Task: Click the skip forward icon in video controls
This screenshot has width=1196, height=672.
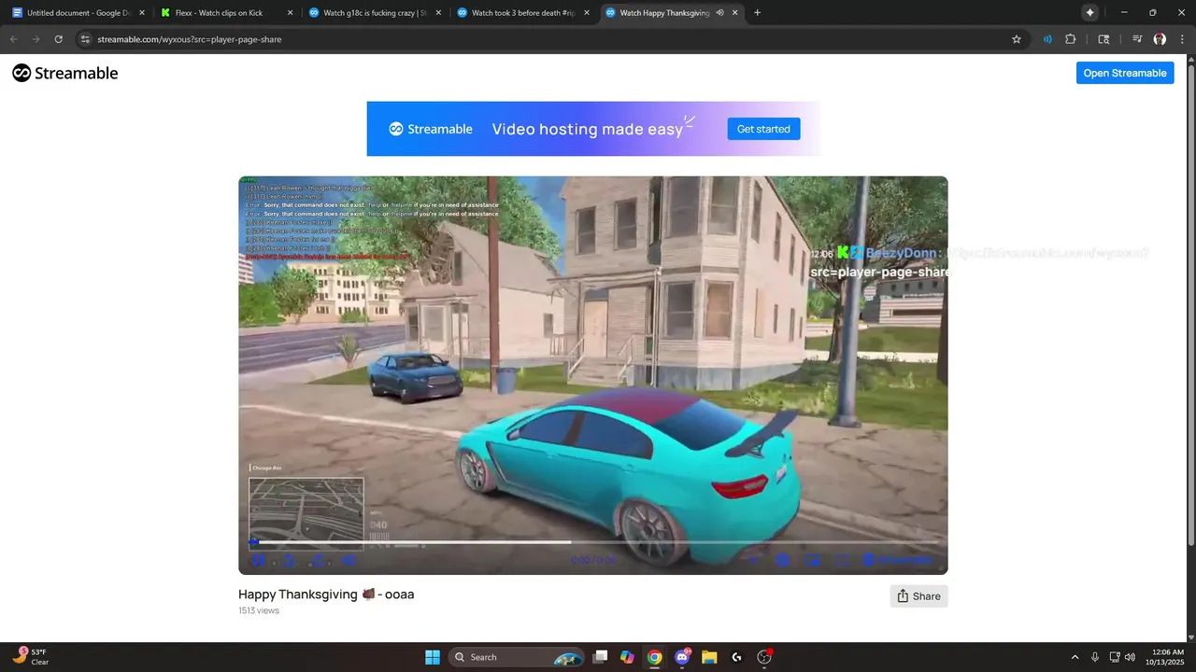Action: (320, 560)
